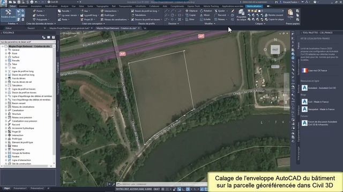Click the Load-moi CK France flag icon

tap(304, 70)
